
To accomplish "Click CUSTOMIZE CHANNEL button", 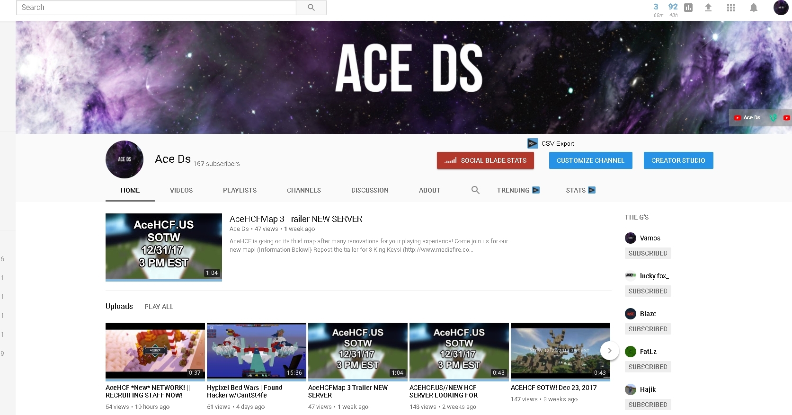I will point(590,160).
